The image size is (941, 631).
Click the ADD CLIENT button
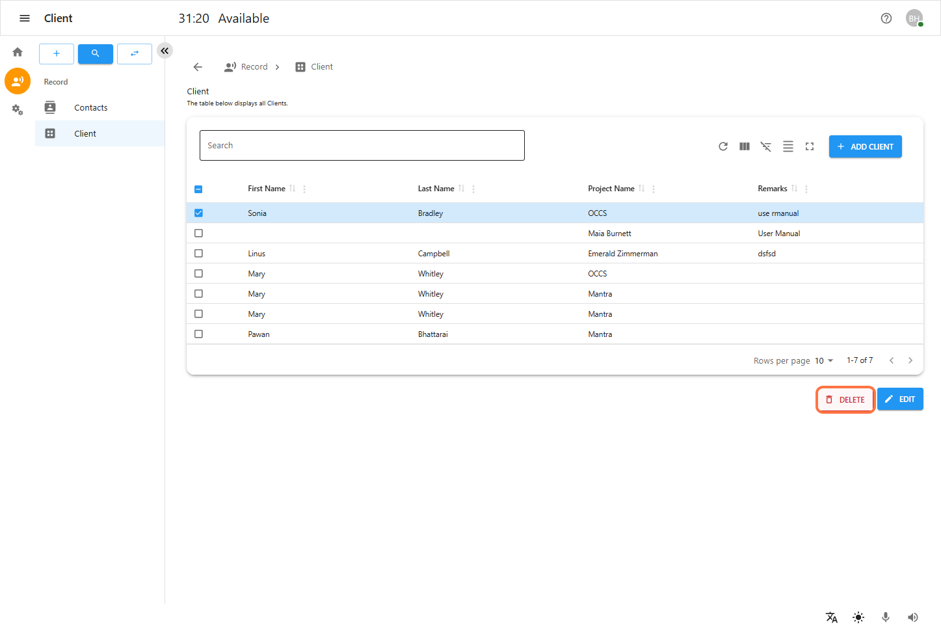[865, 146]
